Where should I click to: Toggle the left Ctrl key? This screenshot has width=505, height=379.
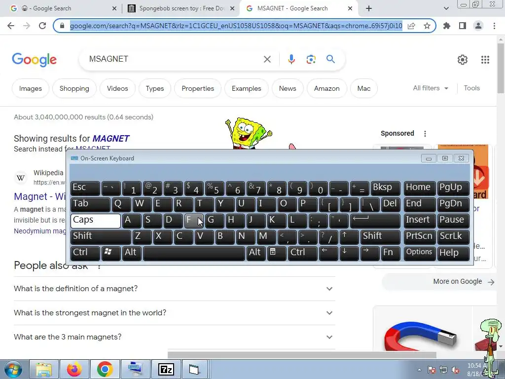click(x=85, y=253)
